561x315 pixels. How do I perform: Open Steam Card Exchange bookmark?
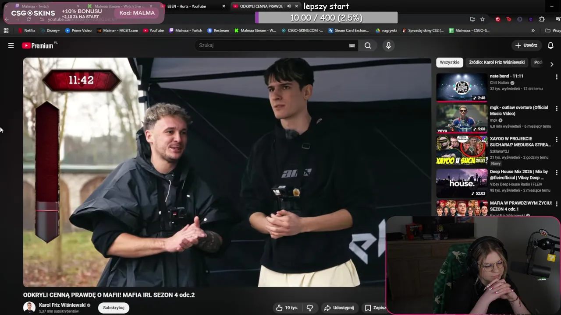coord(349,31)
